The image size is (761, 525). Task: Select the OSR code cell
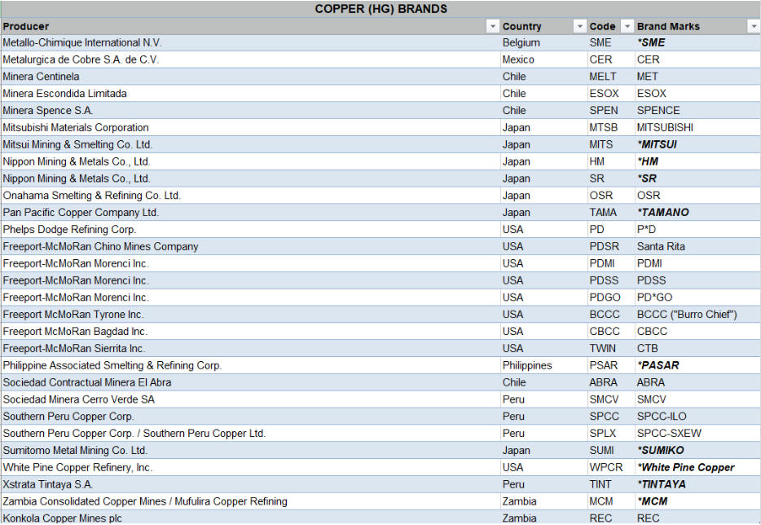click(x=611, y=196)
